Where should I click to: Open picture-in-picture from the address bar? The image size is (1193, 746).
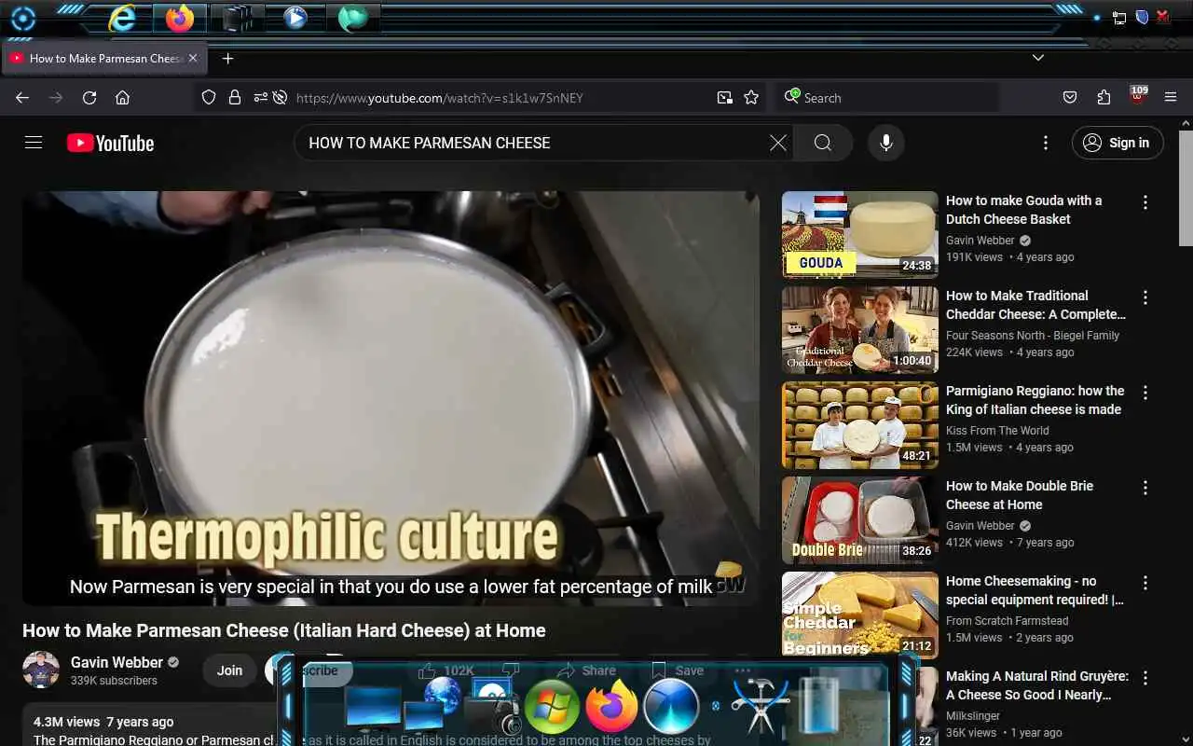724,98
